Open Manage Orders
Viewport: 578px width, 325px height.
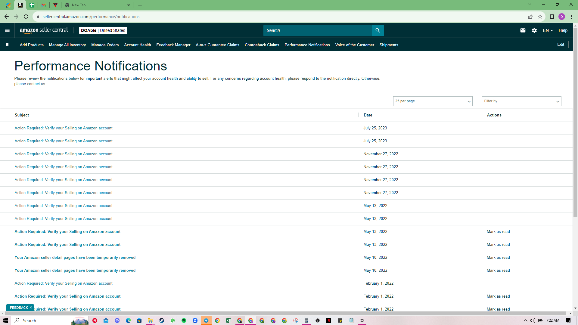(x=105, y=45)
